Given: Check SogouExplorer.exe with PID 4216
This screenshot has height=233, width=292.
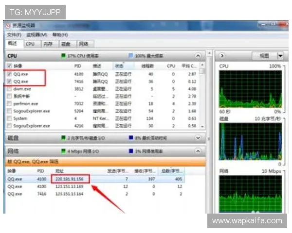Looking at the screenshot, I should 9,126.
